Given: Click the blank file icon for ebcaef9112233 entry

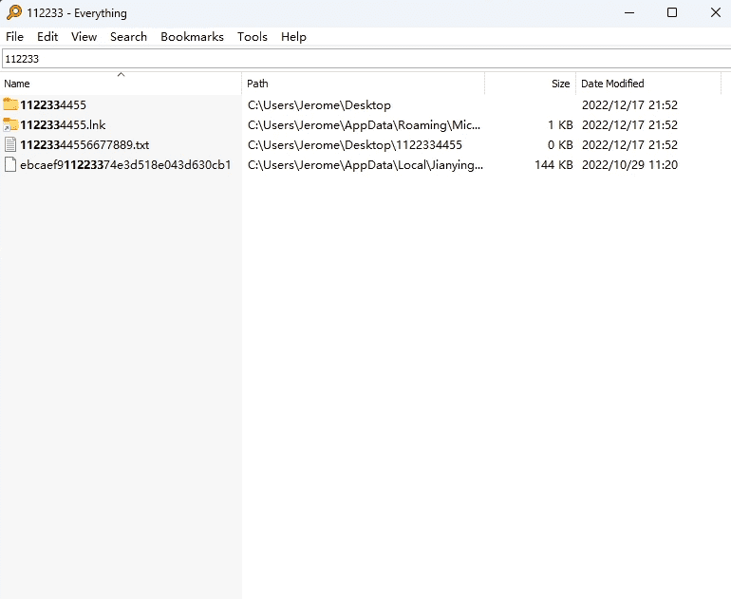Looking at the screenshot, I should [x=10, y=165].
